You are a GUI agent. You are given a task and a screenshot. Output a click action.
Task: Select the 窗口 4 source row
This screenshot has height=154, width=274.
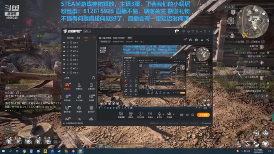click(x=79, y=51)
